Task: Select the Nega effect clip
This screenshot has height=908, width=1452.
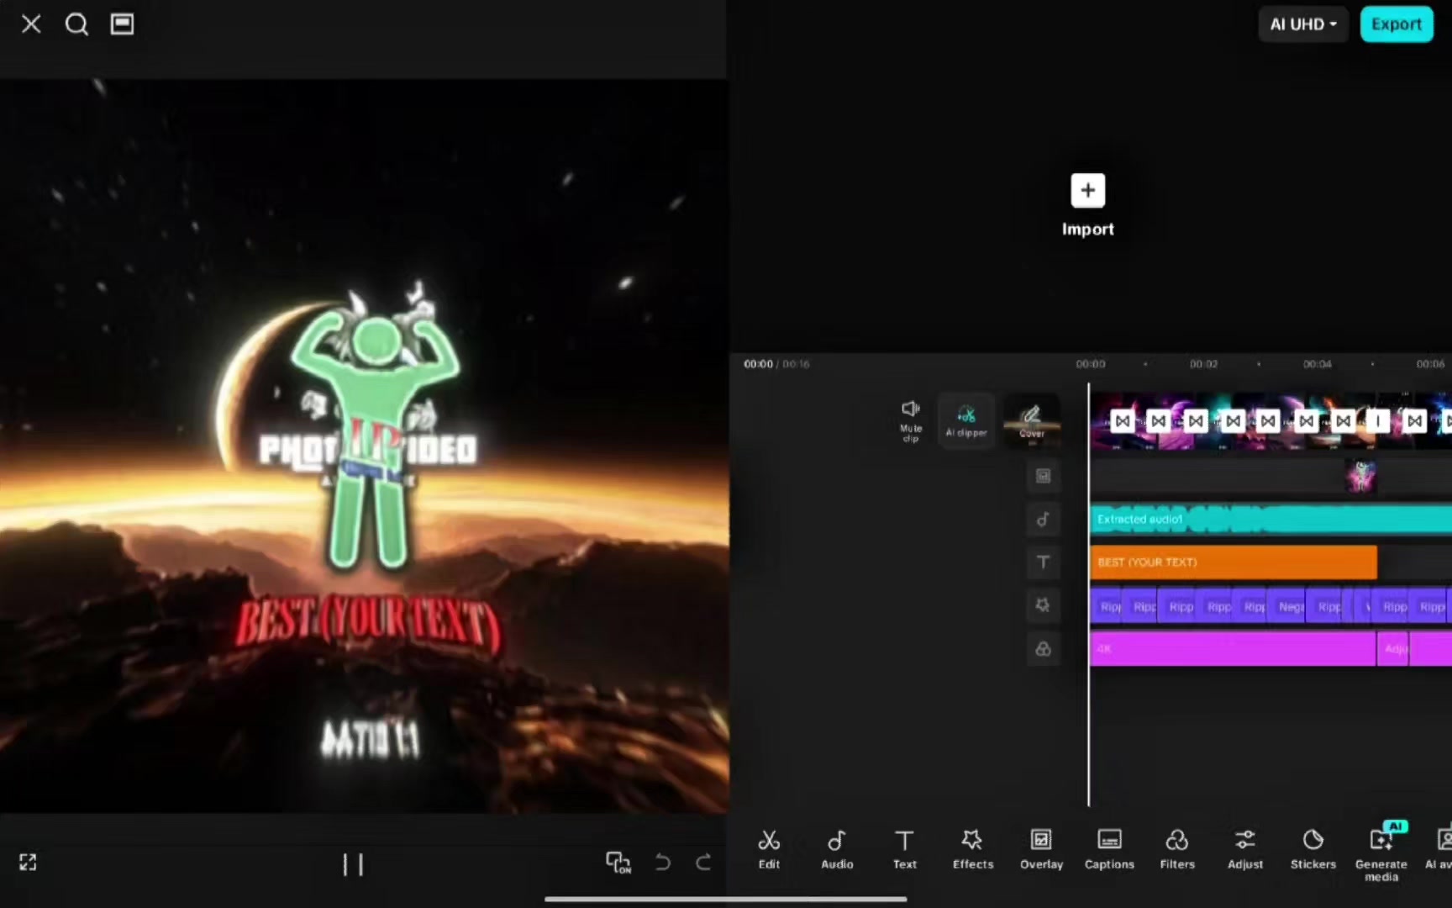Action: tap(1291, 606)
